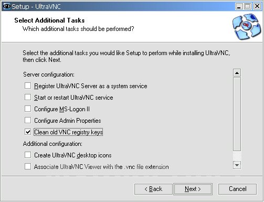Click the scroll down arrow of task list
Screen dimensions: 264x202
237,165
